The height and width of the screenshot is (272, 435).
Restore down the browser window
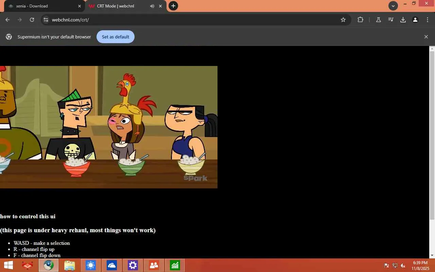[414, 4]
